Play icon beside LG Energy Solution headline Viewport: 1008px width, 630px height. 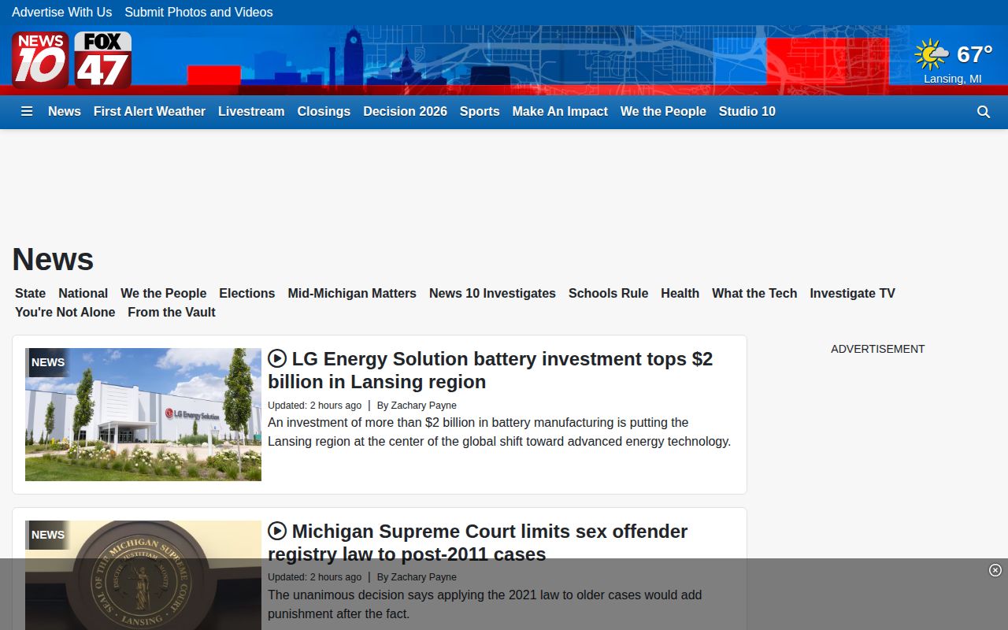click(x=277, y=358)
